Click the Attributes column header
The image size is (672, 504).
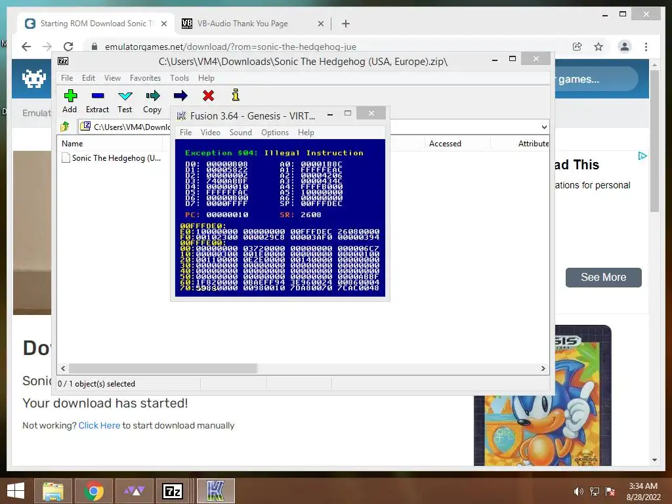pos(533,144)
